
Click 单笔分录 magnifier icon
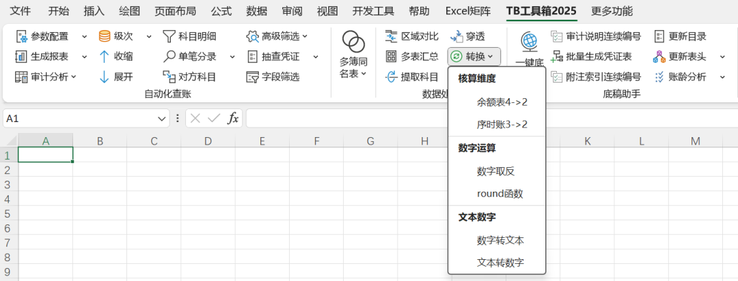pos(169,57)
